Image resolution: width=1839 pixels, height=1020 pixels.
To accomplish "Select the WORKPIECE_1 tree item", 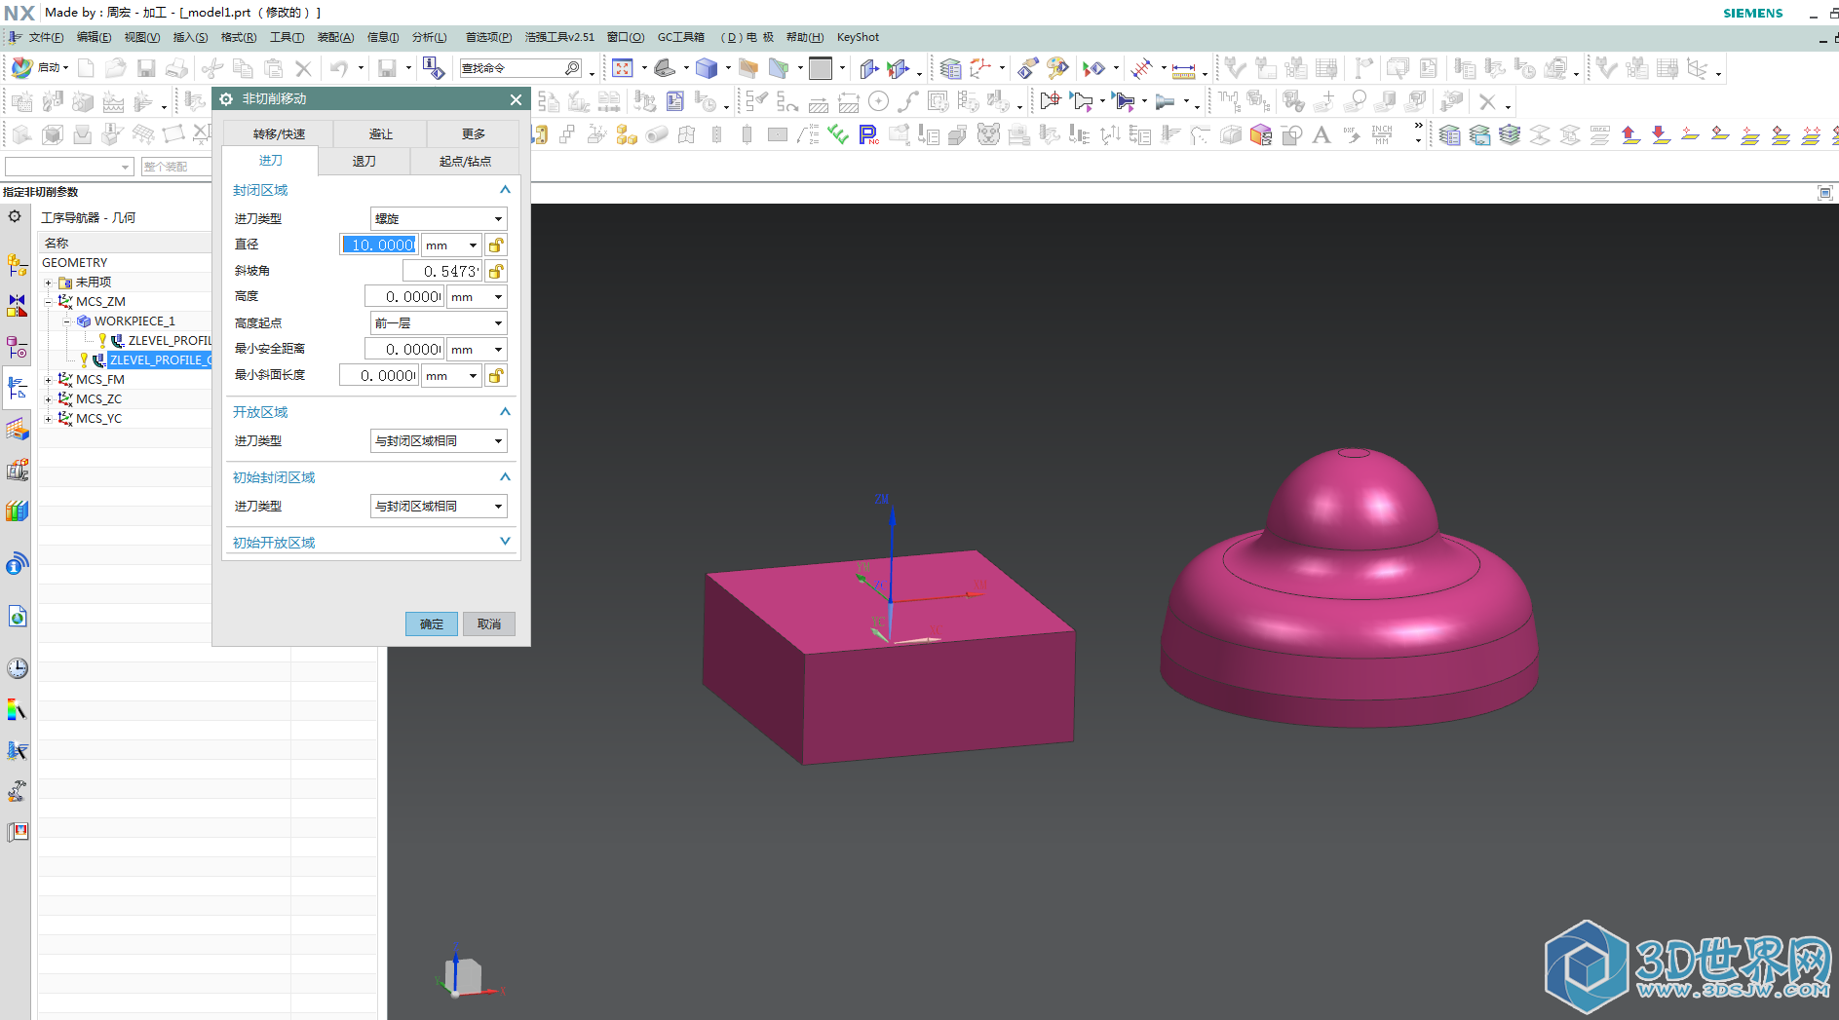I will (x=134, y=321).
